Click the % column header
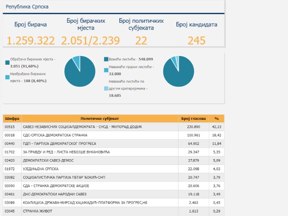Screen dimensions: 288x216 (217, 118)
